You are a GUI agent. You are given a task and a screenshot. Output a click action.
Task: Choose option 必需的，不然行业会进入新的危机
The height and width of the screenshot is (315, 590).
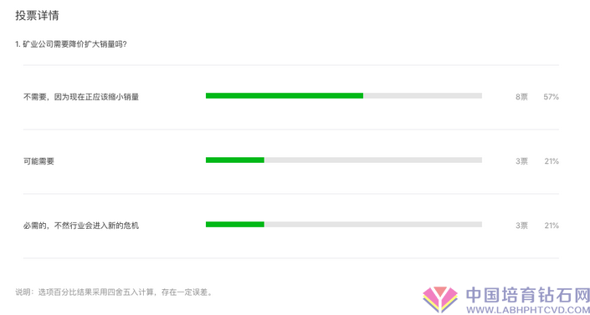tap(81, 226)
